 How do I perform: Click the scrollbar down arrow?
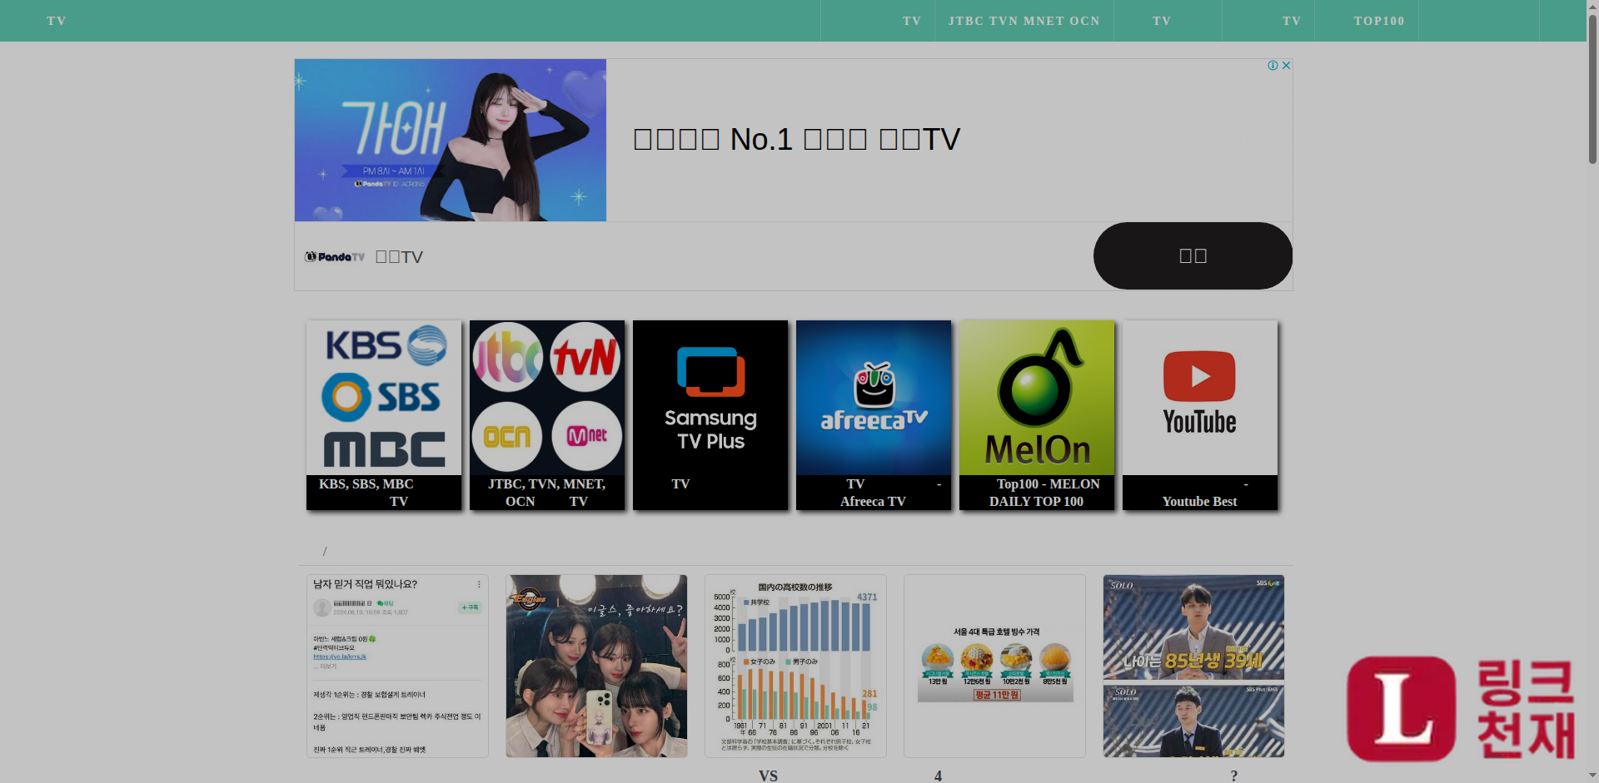coord(1592,776)
